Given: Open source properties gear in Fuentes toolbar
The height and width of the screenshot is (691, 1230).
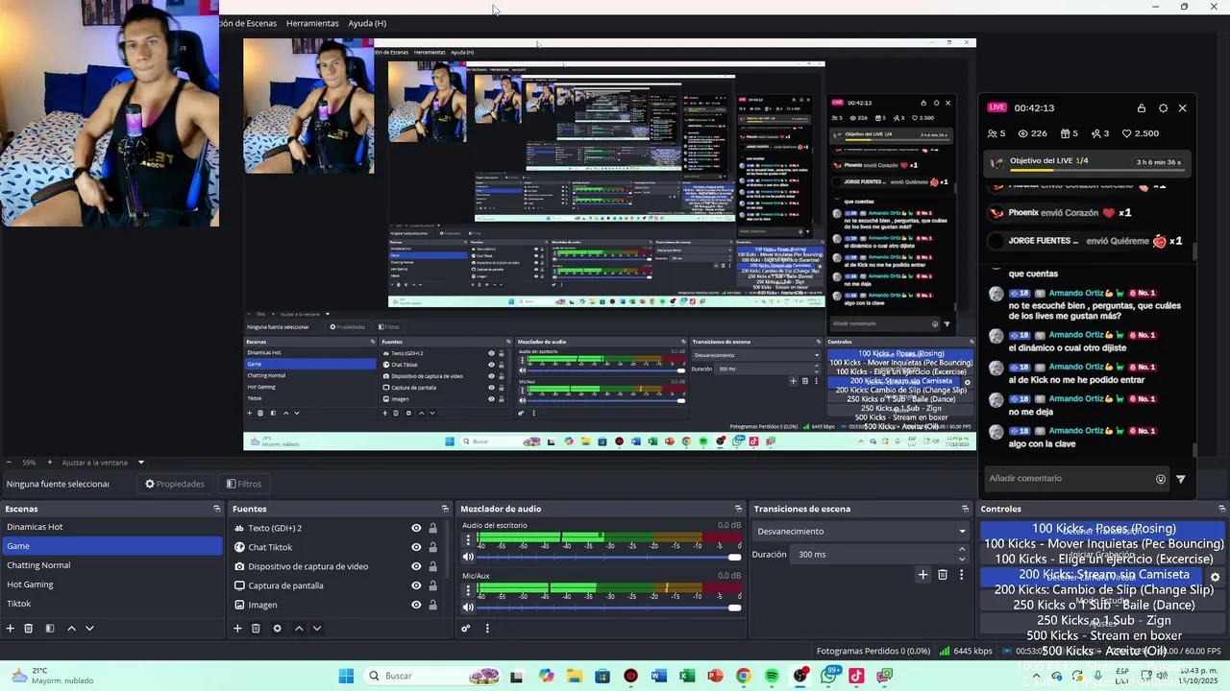Looking at the screenshot, I should pos(277,629).
